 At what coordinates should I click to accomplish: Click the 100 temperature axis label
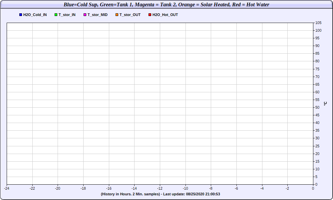(x=318, y=30)
